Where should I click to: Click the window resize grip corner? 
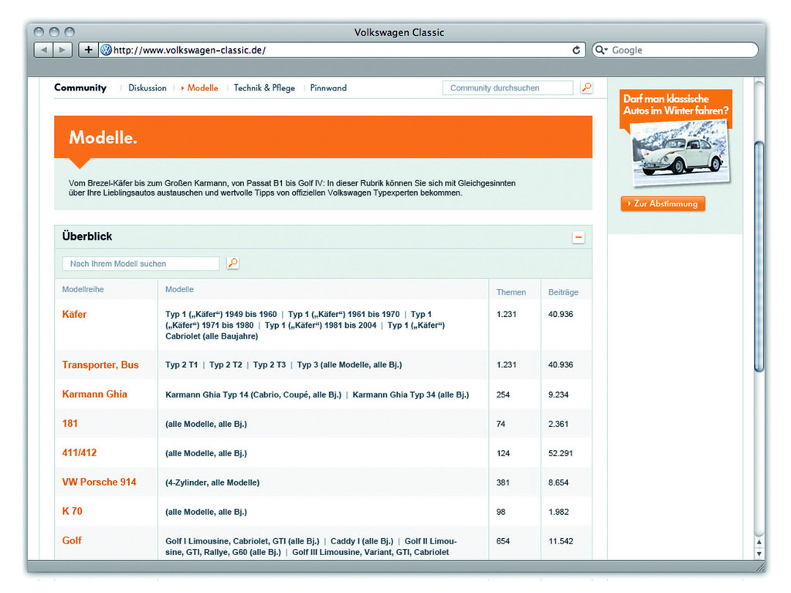point(760,567)
